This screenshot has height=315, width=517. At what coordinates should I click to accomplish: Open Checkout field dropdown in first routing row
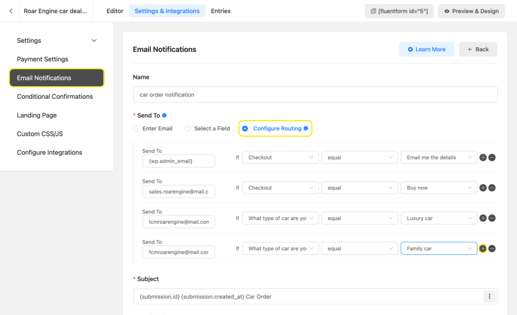[280, 157]
